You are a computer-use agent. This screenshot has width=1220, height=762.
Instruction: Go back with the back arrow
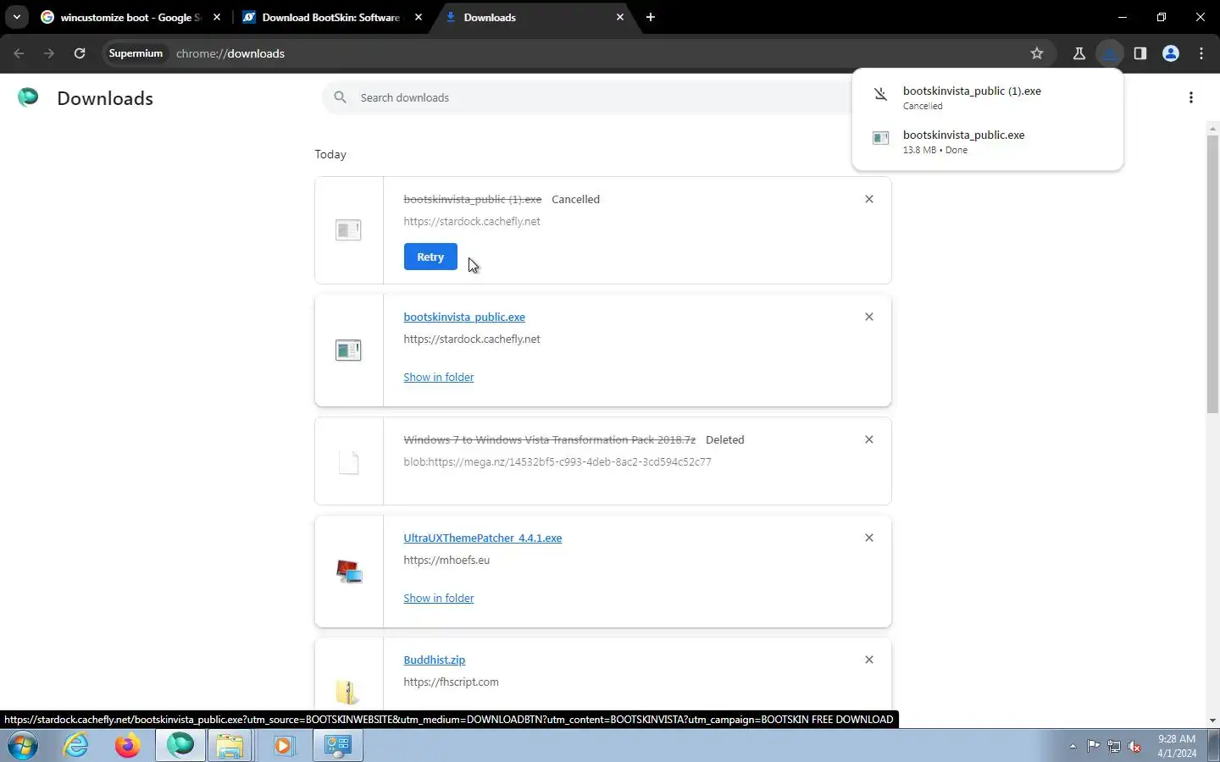pyautogui.click(x=19, y=53)
